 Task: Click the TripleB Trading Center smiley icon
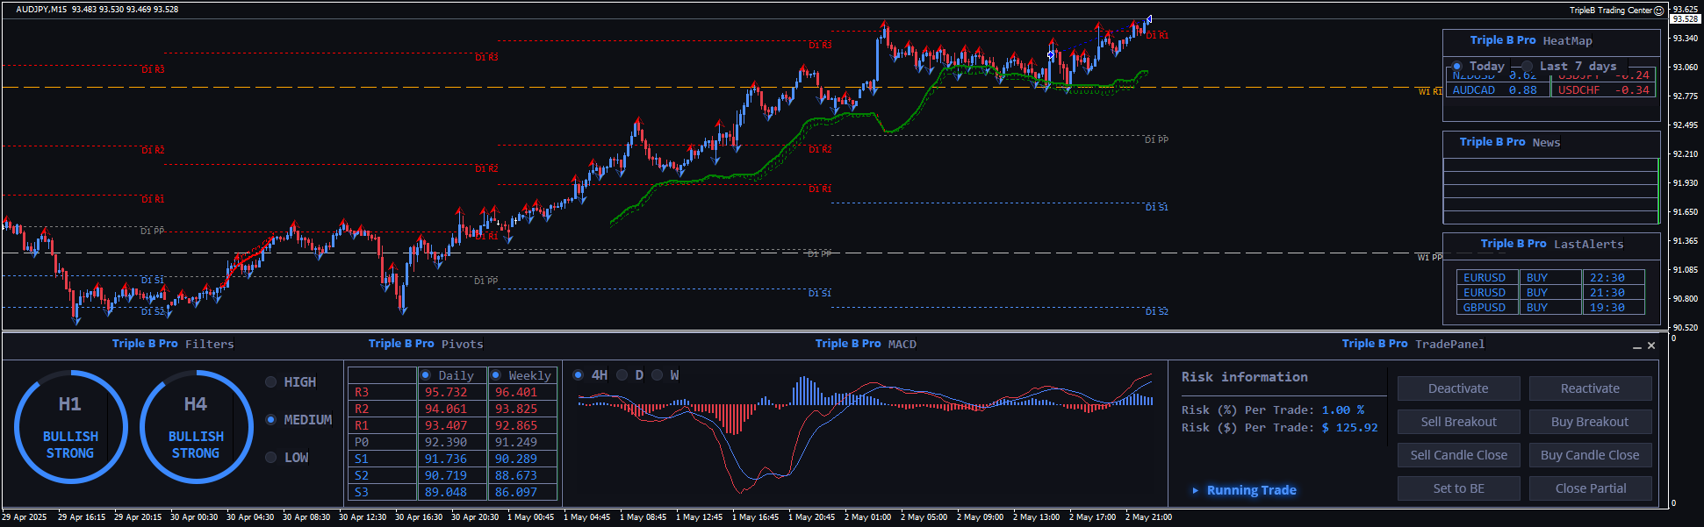coord(1658,11)
